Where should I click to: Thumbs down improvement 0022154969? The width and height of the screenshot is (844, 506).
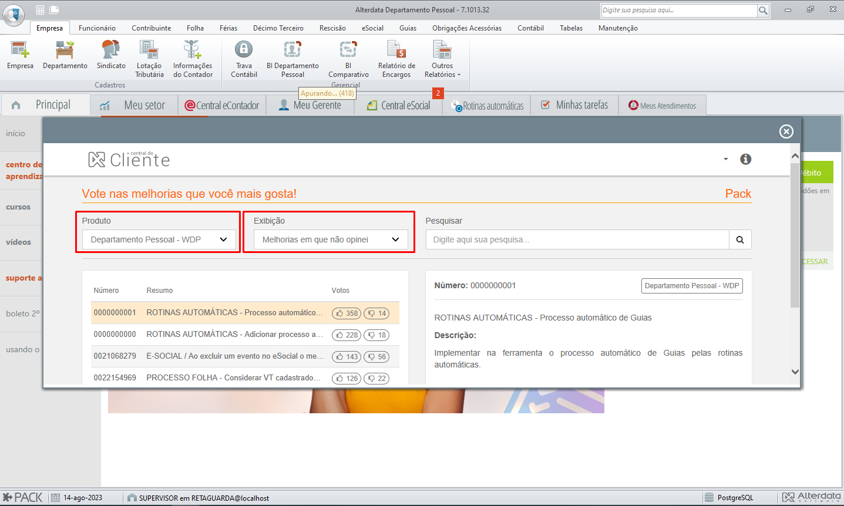[x=376, y=379]
